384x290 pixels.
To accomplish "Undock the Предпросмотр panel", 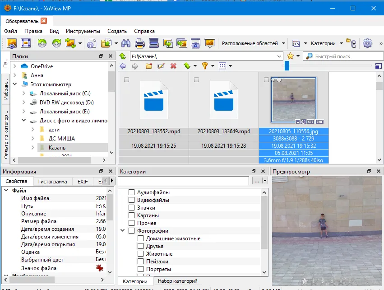I will pyautogui.click(x=369, y=171).
